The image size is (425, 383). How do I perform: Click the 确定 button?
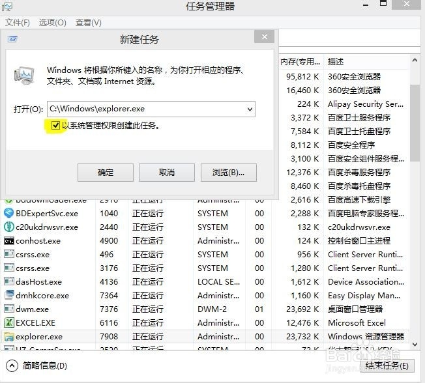coord(106,173)
